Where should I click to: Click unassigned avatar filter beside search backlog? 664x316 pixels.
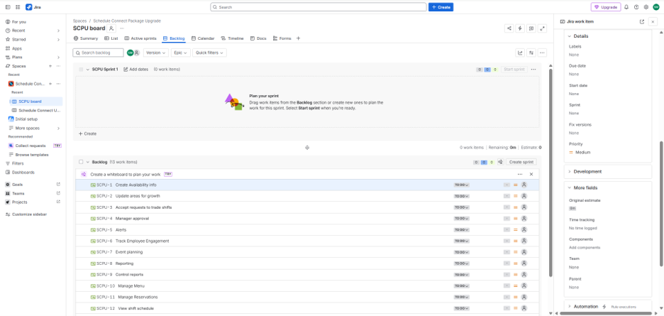point(137,53)
